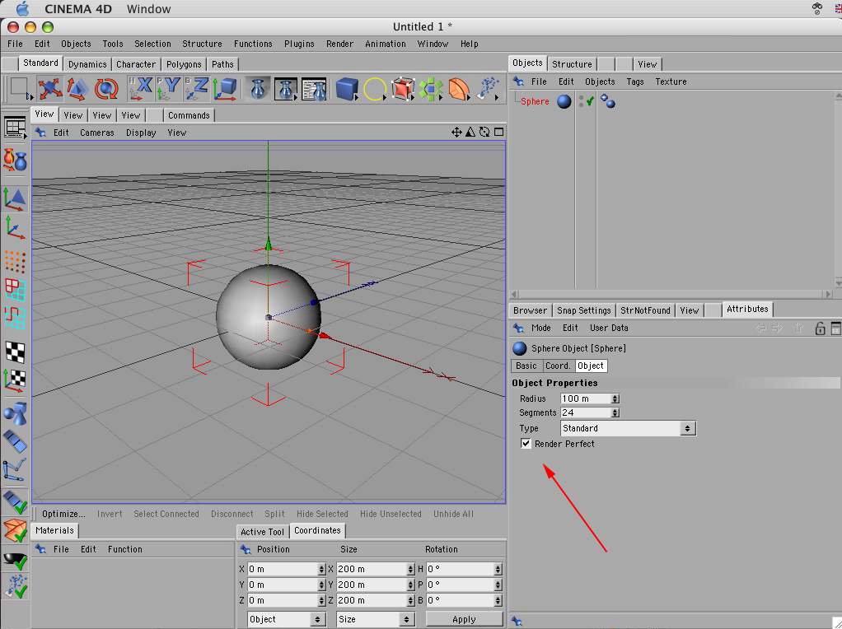The height and width of the screenshot is (629, 842).
Task: Switch to the Coord. tab
Action: pyautogui.click(x=558, y=366)
